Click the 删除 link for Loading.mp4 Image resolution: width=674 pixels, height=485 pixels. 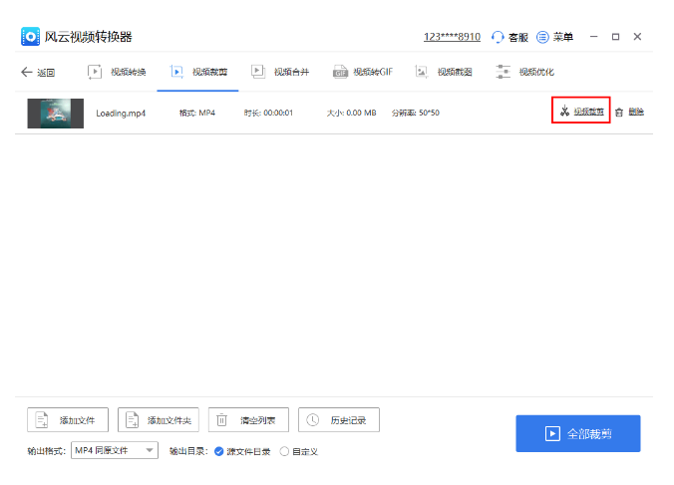[636, 112]
